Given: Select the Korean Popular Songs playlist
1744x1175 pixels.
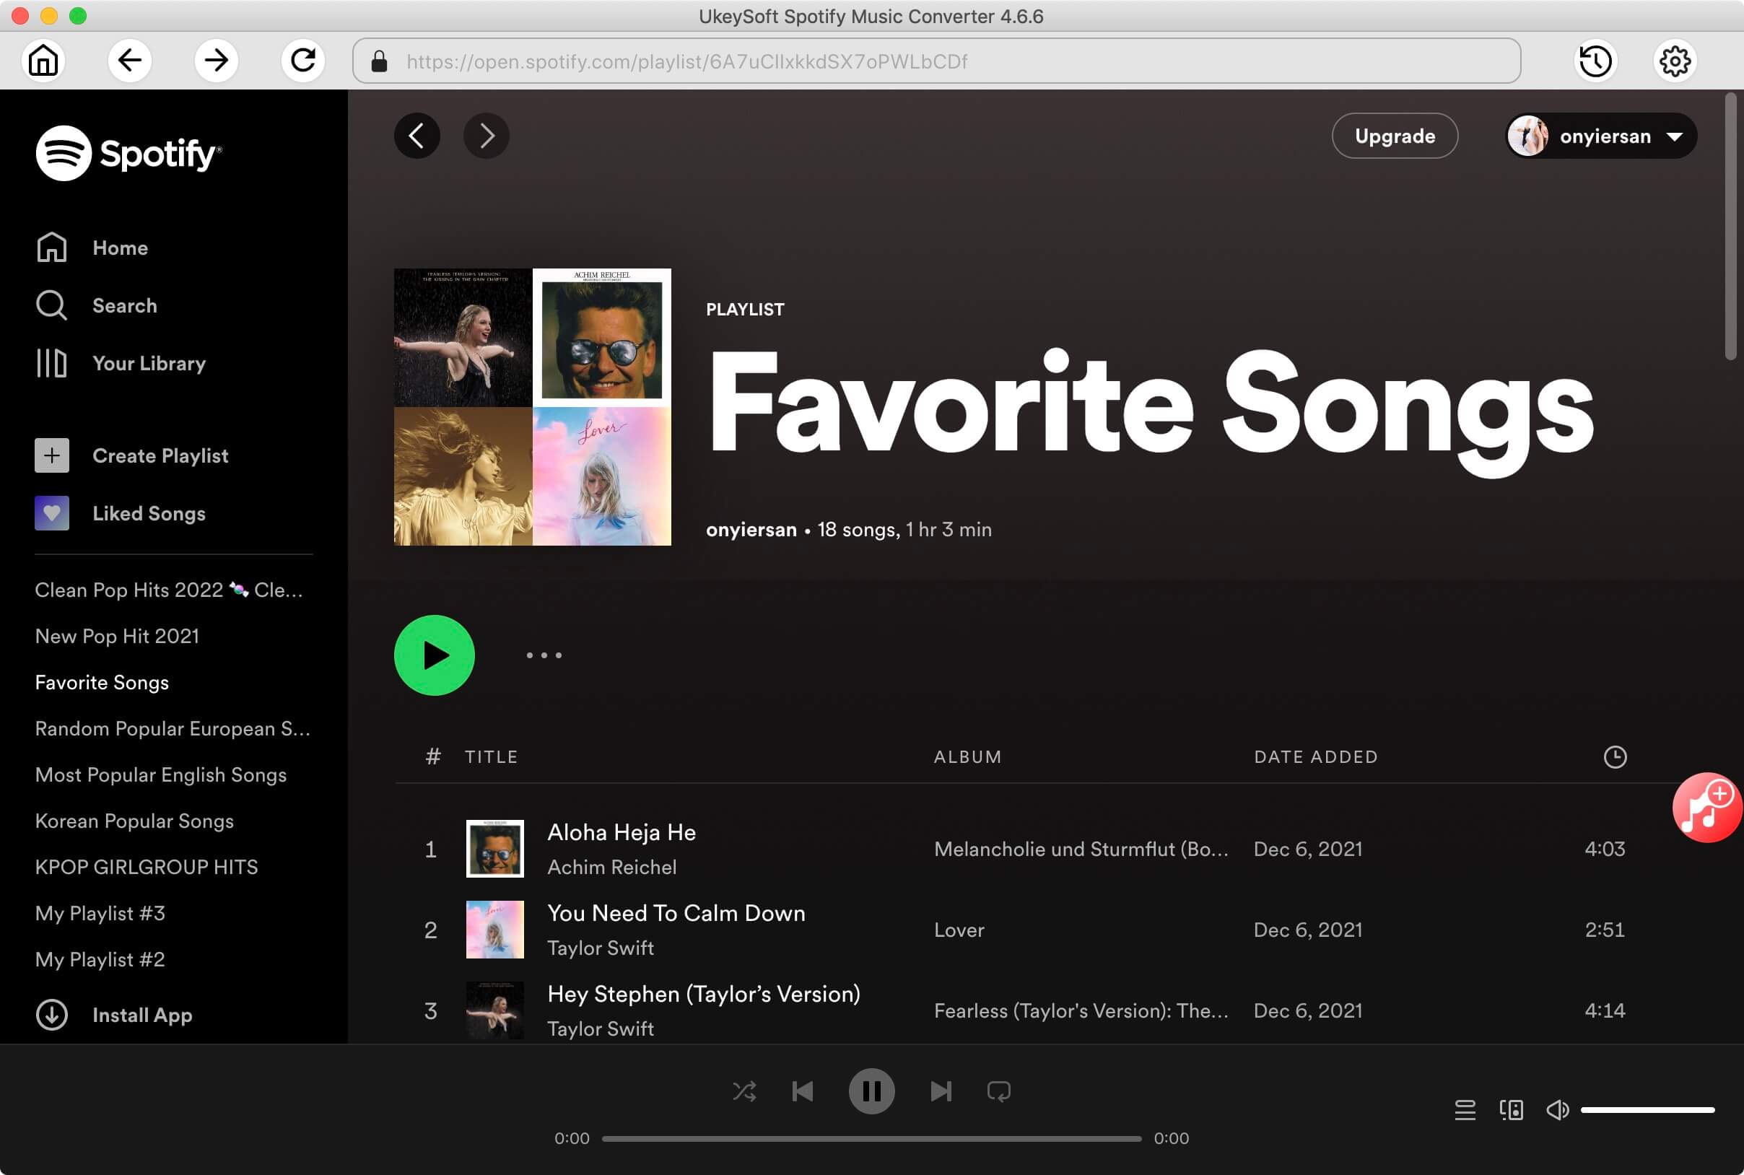Looking at the screenshot, I should pos(134,821).
